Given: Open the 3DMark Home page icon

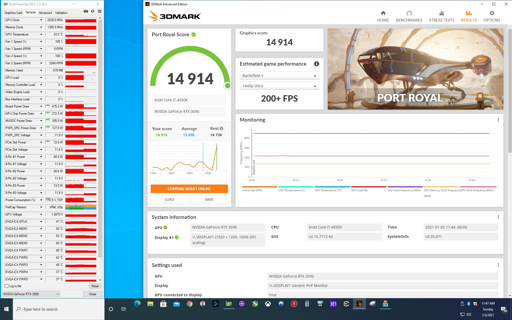Looking at the screenshot, I should [383, 13].
